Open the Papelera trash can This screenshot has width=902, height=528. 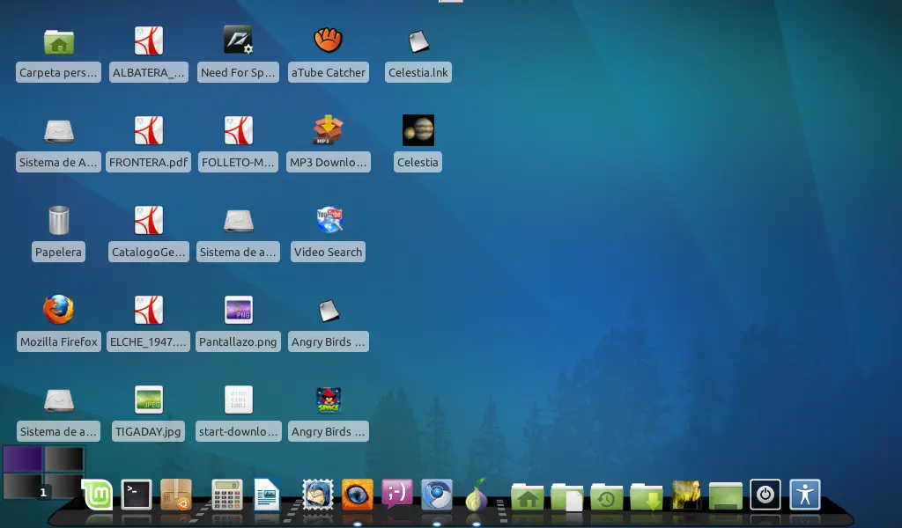click(59, 220)
